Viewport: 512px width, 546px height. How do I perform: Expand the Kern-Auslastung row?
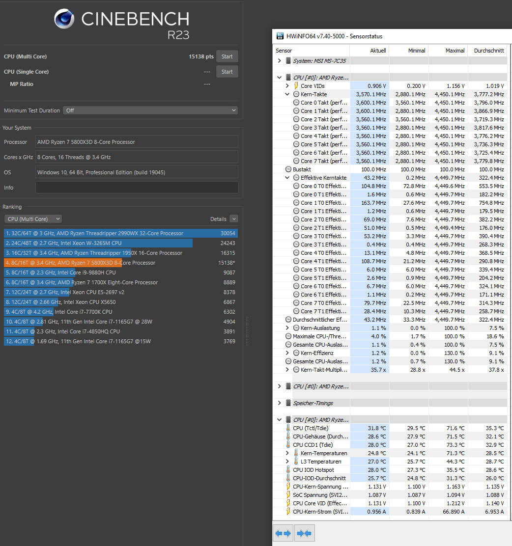[x=287, y=328]
